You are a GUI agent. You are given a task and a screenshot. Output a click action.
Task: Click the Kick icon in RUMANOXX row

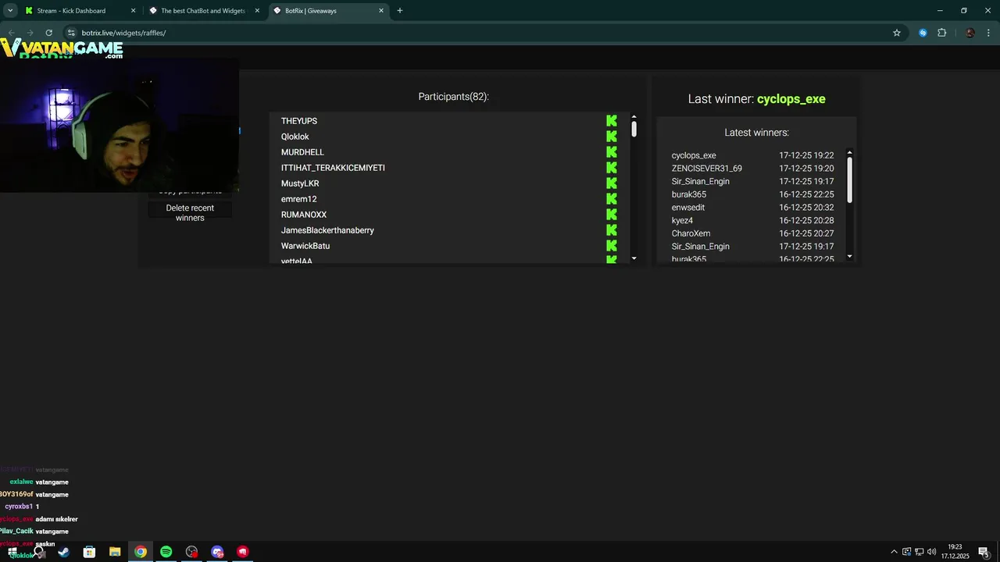coord(612,215)
